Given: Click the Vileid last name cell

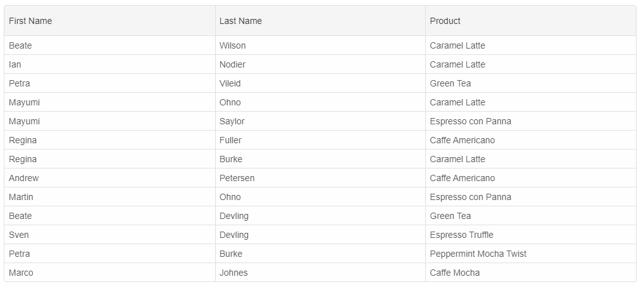Looking at the screenshot, I should click(230, 83).
